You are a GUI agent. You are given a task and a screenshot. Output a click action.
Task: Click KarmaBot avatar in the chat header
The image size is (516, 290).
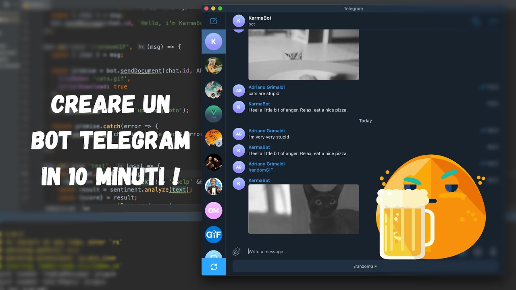(239, 21)
